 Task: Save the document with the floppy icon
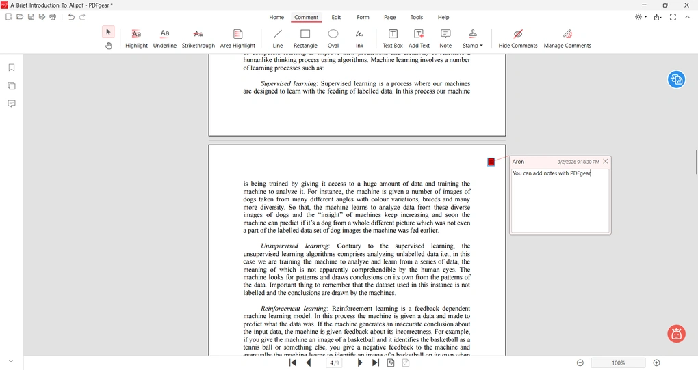[31, 17]
